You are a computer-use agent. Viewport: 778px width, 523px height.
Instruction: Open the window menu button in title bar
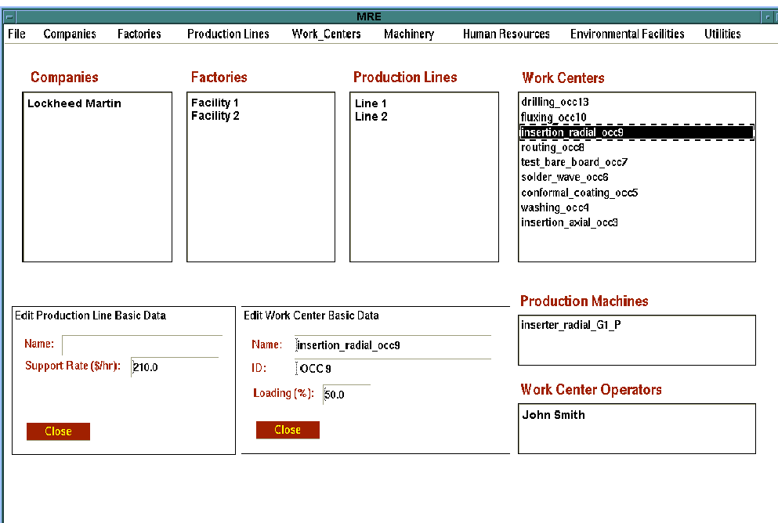(9, 16)
